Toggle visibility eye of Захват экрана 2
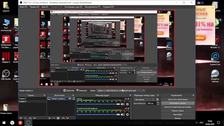Image resolution: width=224 pixels, height=126 pixels. pyautogui.click(x=70, y=99)
